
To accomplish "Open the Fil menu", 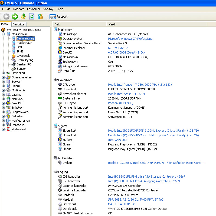I will (x=2, y=9).
